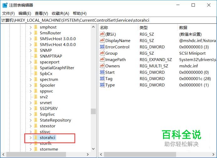Viewport: 217px width, 158px height.
Task: Click the registry path address bar
Action: 109,20
